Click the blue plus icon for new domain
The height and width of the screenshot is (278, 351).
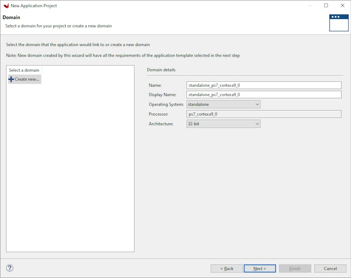coord(11,79)
